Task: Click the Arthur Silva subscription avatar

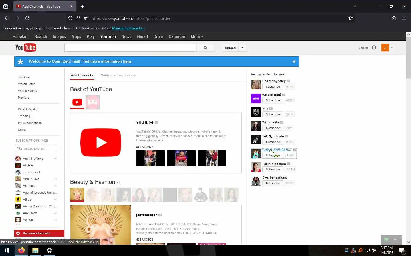Action: [18, 179]
